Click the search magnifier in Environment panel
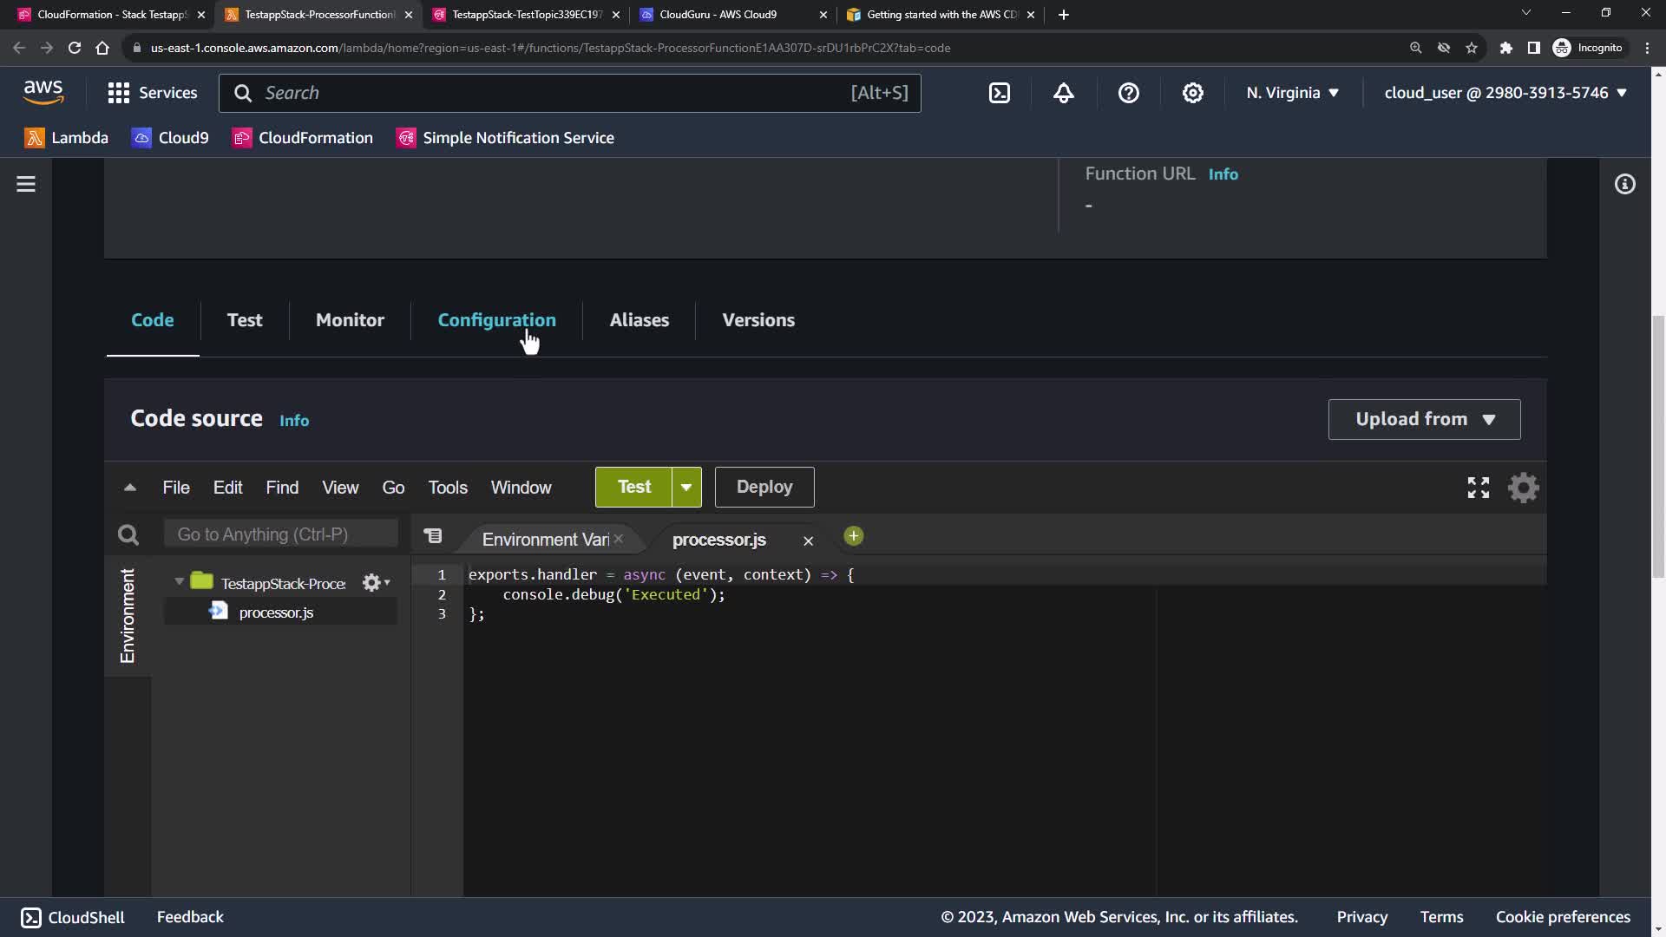1666x937 pixels. (128, 535)
